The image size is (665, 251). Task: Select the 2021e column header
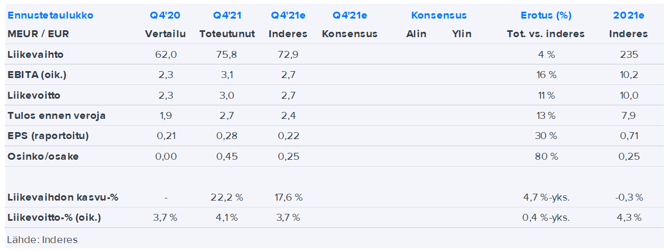coord(628,15)
